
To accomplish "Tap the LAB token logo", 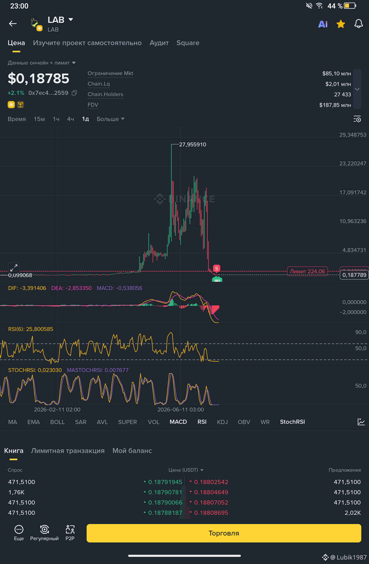I will (x=35, y=23).
